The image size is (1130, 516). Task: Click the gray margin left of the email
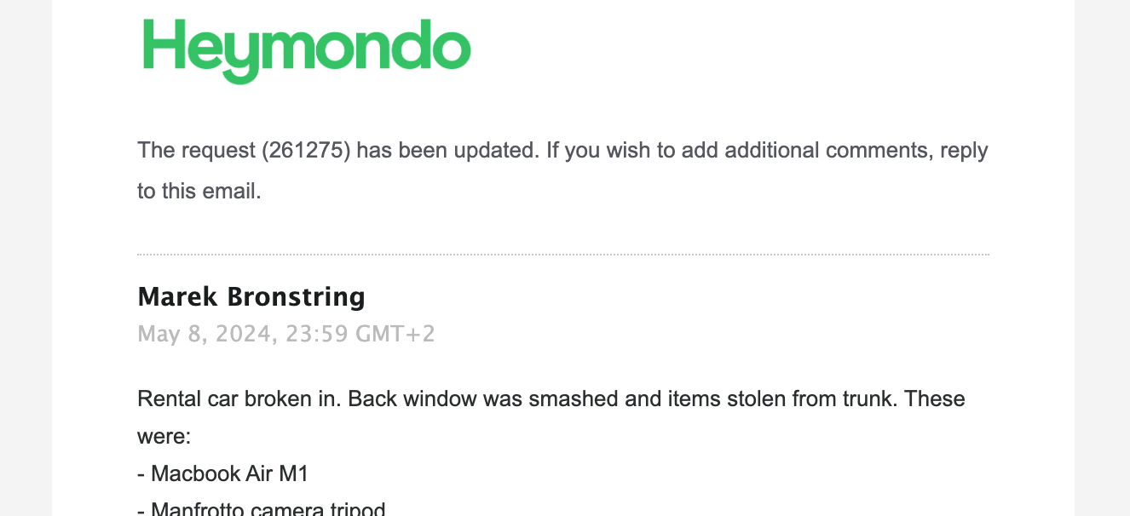point(26,255)
